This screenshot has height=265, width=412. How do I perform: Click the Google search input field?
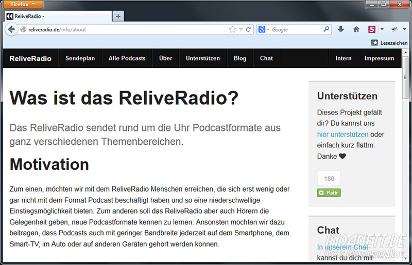click(x=297, y=29)
